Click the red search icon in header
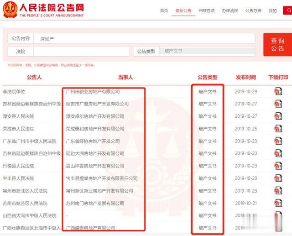The image size is (292, 236). point(288,10)
